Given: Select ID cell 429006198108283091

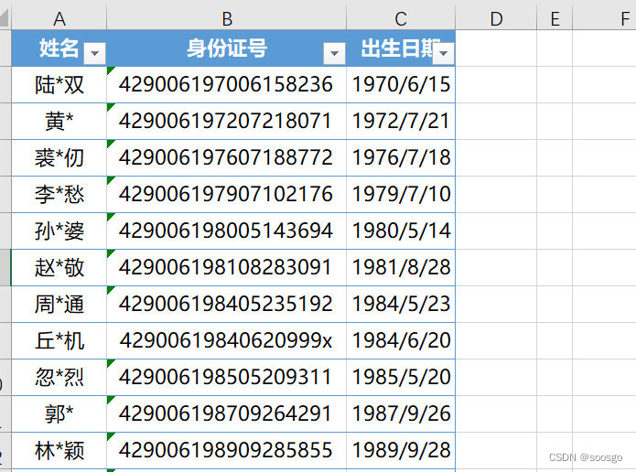Looking at the screenshot, I should tap(226, 268).
